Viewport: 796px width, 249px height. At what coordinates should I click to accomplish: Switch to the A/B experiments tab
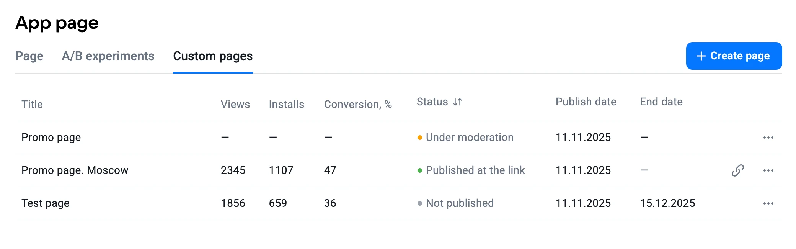[x=108, y=56]
